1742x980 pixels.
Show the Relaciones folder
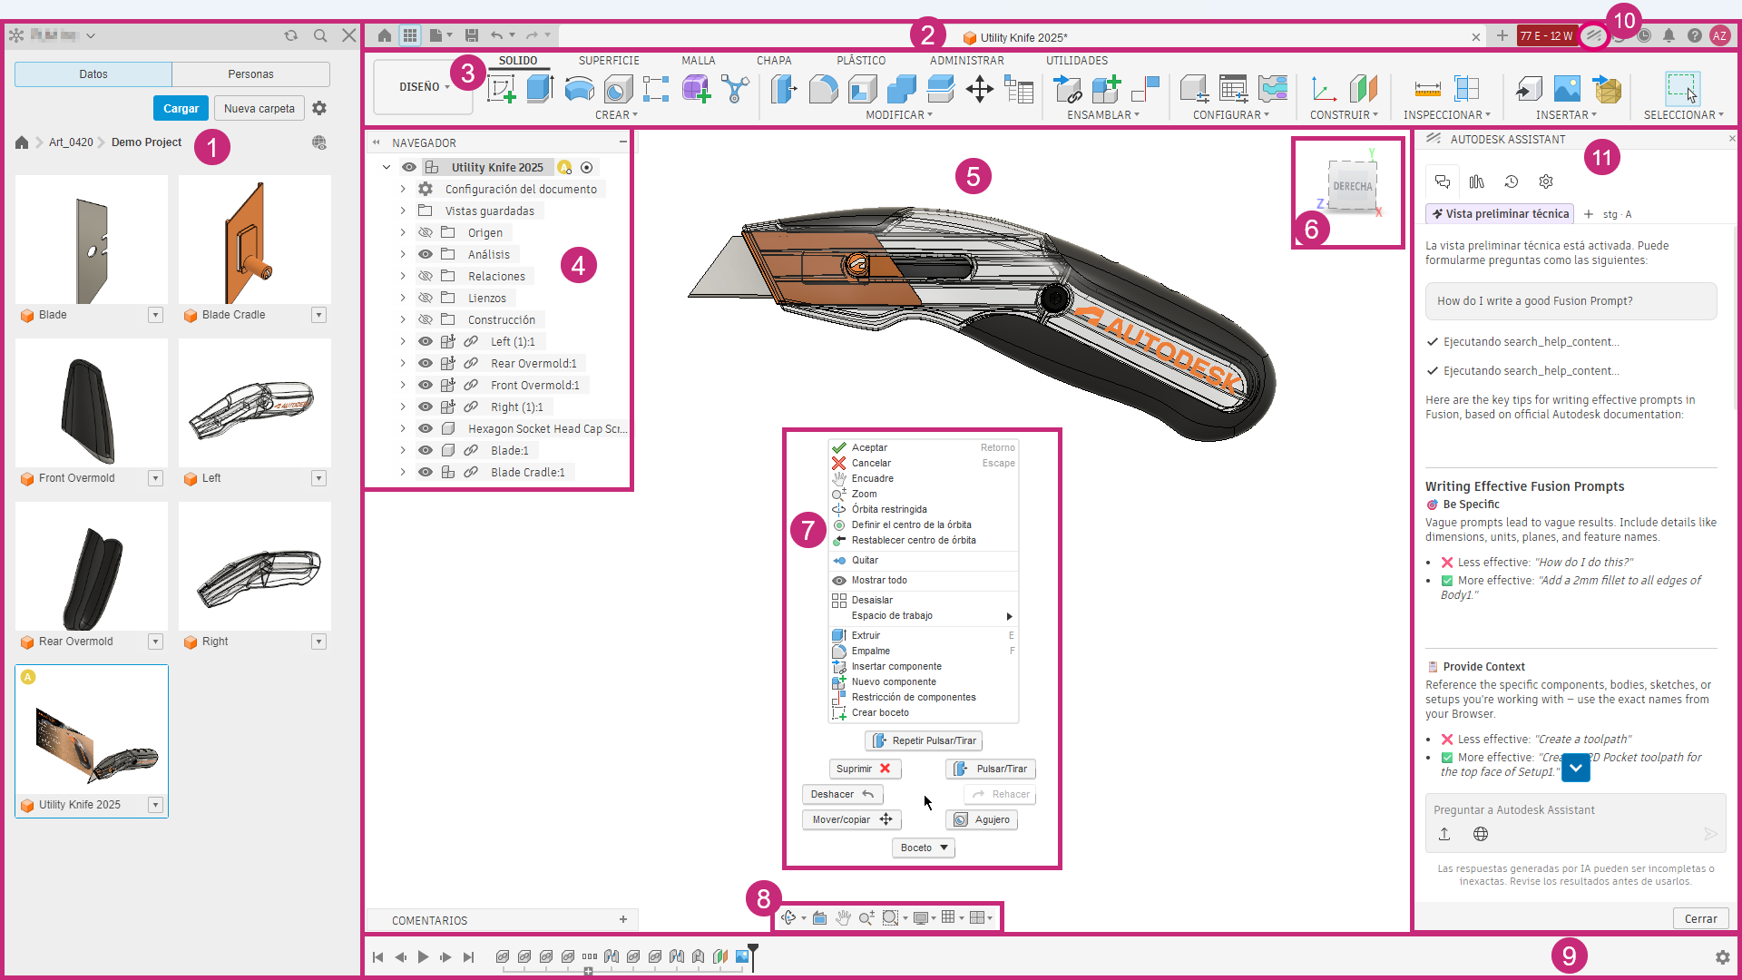coord(425,276)
